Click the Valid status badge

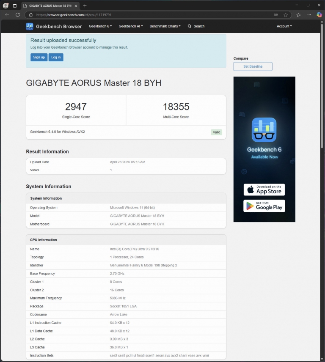[216, 132]
